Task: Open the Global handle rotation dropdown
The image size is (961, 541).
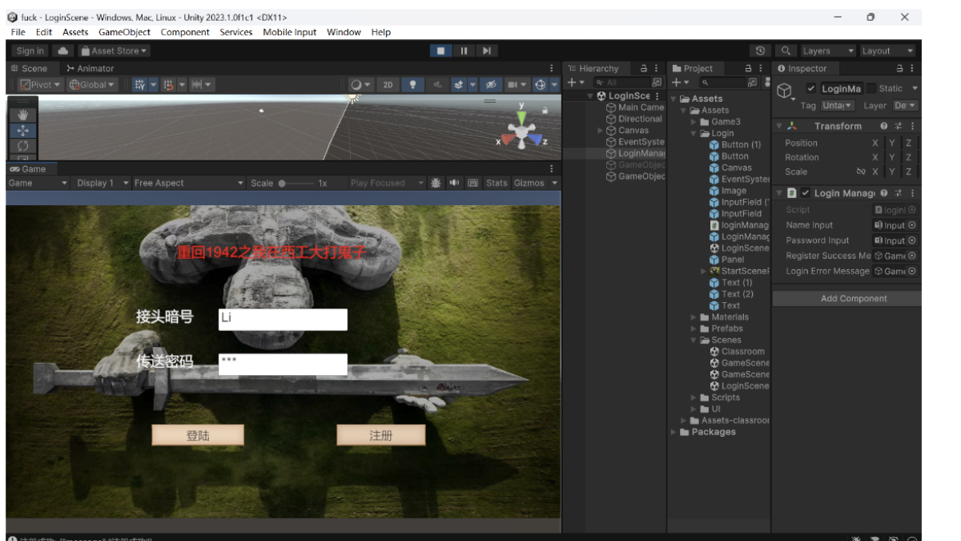Action: click(92, 84)
